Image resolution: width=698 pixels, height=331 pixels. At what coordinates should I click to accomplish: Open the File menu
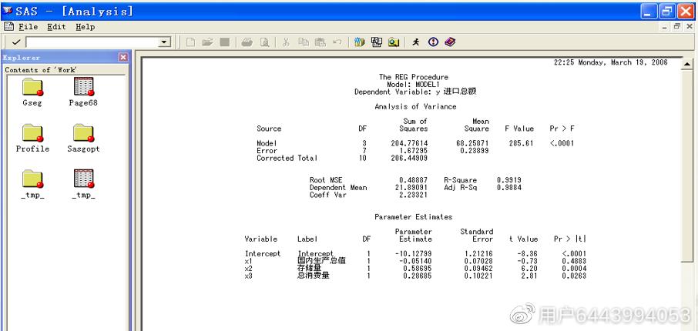[28, 27]
